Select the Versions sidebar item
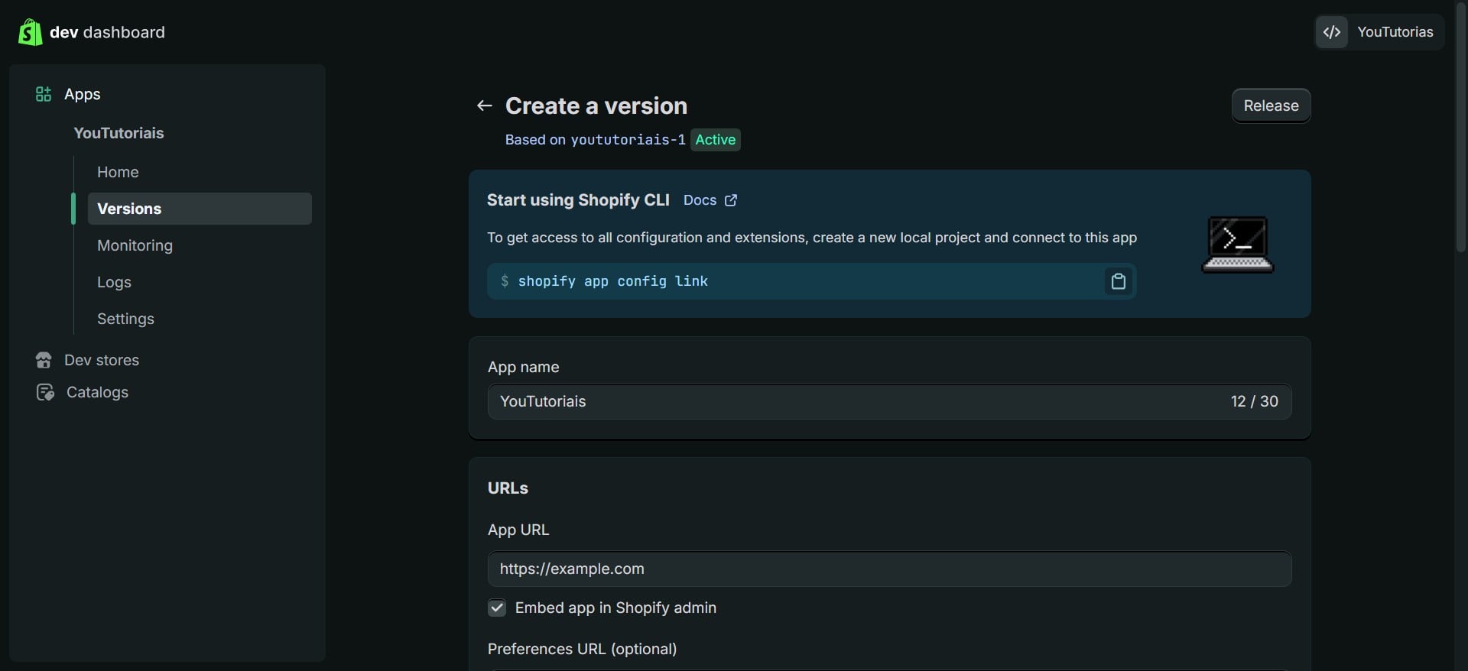 point(200,209)
